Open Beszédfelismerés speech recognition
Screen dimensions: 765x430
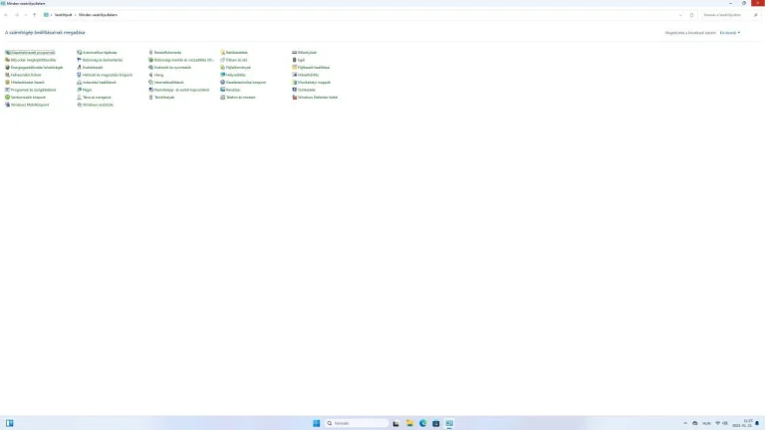click(165, 52)
